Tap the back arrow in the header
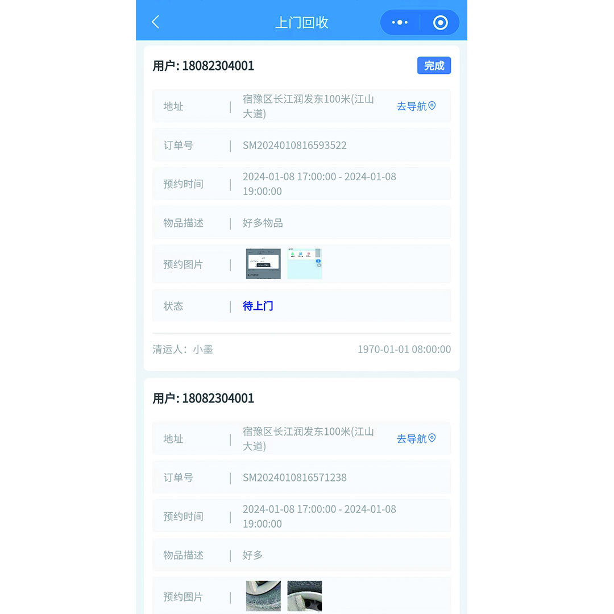Viewport: 614px width, 614px height. 156,22
